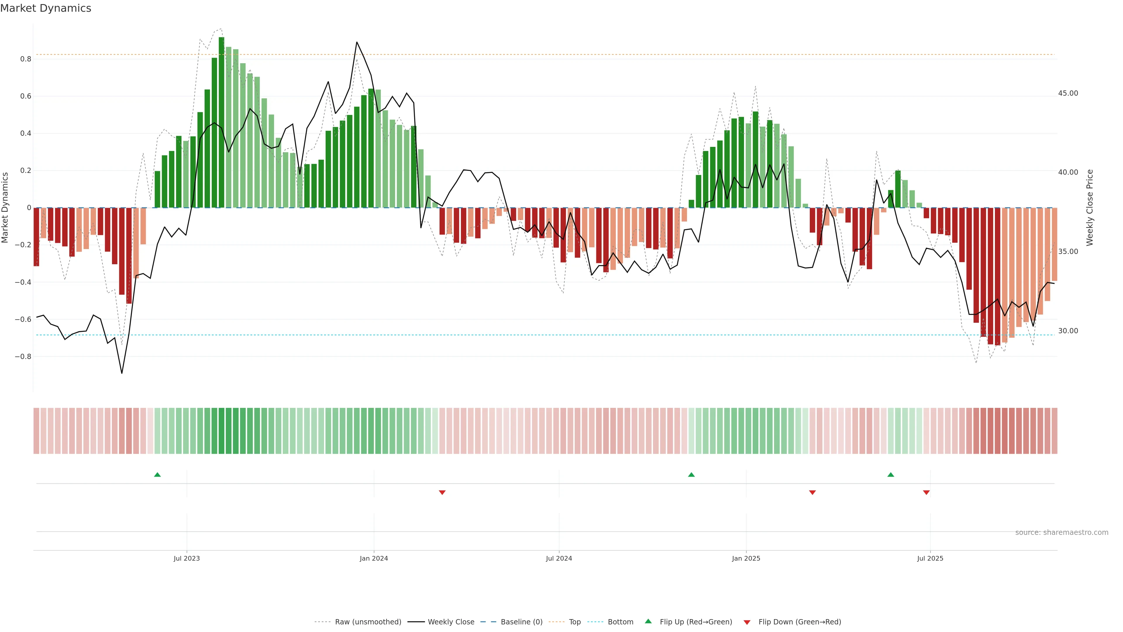
Task: Click the red Flip Down triangle after Jan 2024
Action: coord(442,492)
